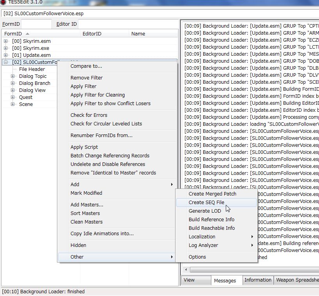This screenshot has height=296, width=319.
Task: Select the Quest tree row
Action: pyautogui.click(x=26, y=97)
